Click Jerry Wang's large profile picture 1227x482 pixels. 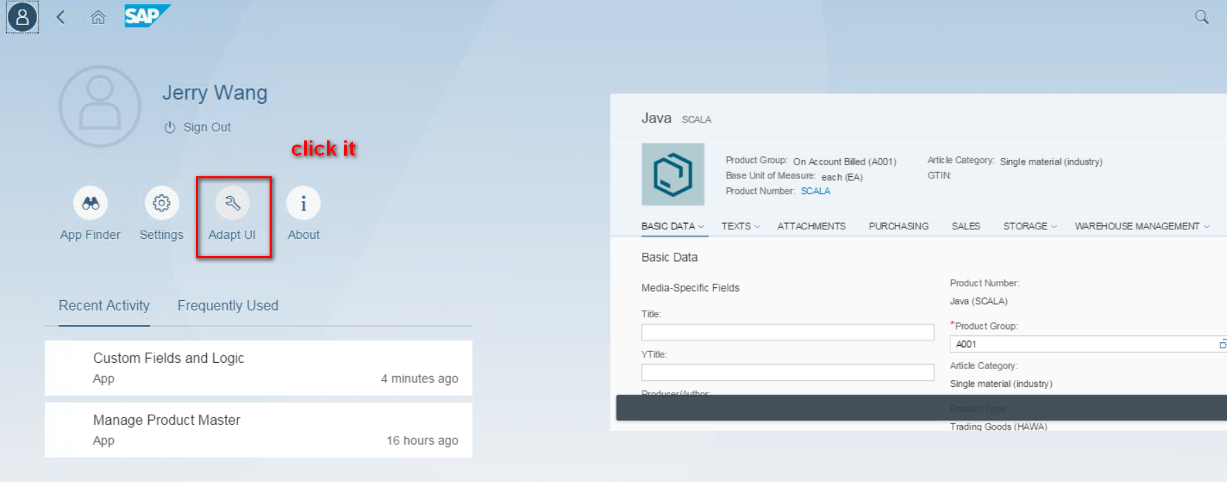click(100, 107)
